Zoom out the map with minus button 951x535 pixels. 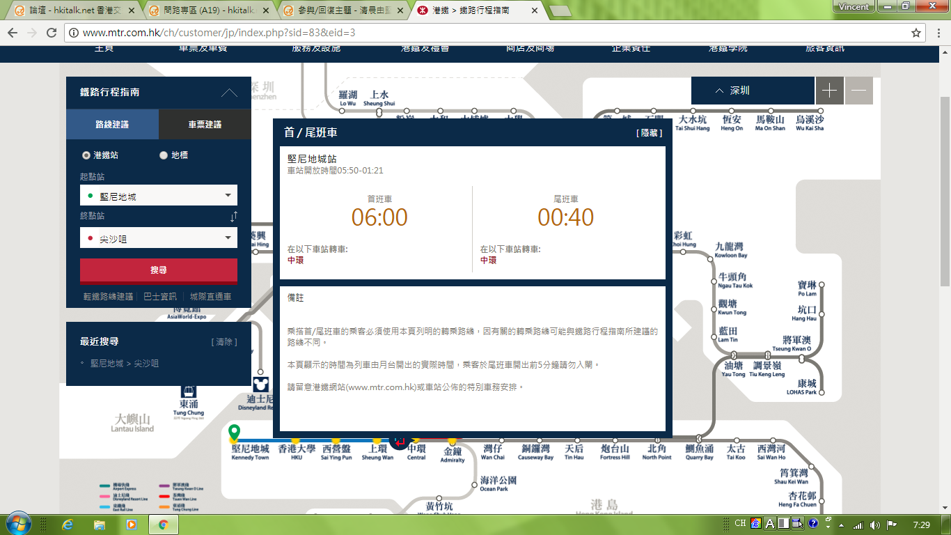[x=858, y=91]
